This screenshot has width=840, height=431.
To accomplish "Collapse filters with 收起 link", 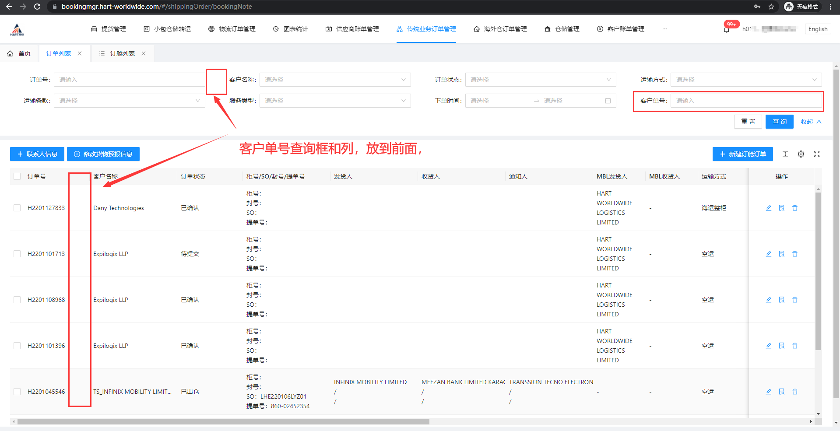I will [811, 122].
